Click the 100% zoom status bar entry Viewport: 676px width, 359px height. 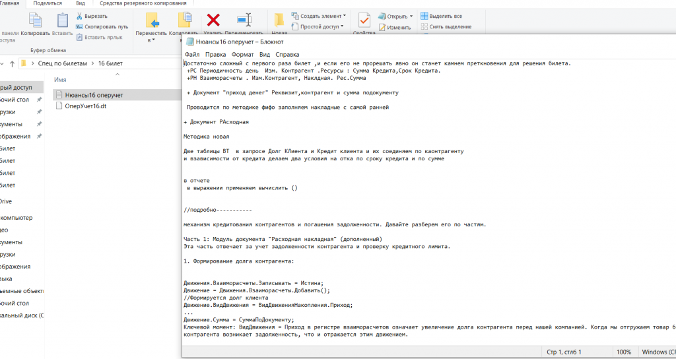624,352
